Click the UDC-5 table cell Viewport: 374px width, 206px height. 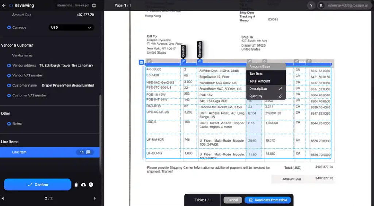[x=151, y=122]
